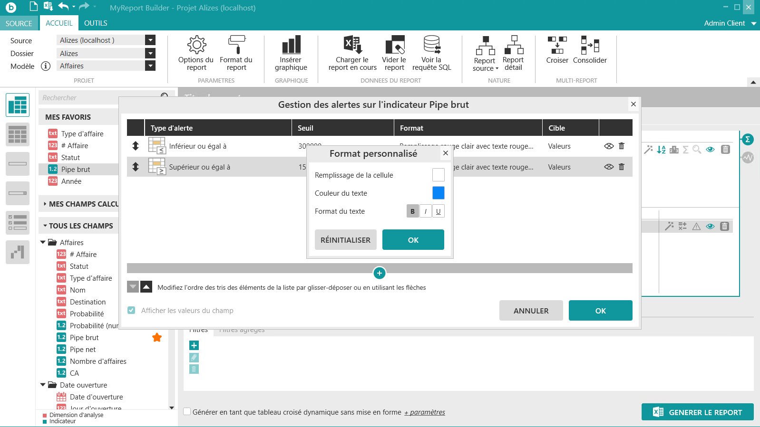The height and width of the screenshot is (427, 760).
Task: Open the blue Couleur du texte swatch
Action: pos(438,193)
